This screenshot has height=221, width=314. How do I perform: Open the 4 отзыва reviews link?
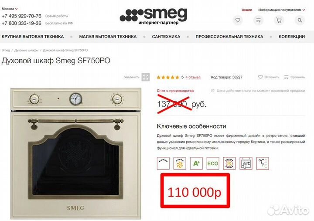click(193, 77)
